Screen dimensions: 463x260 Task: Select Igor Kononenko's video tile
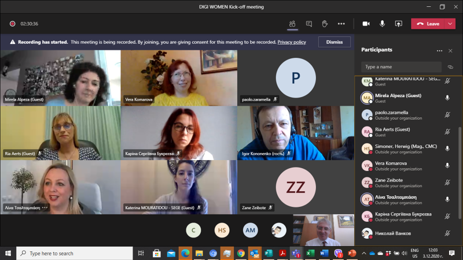296,133
